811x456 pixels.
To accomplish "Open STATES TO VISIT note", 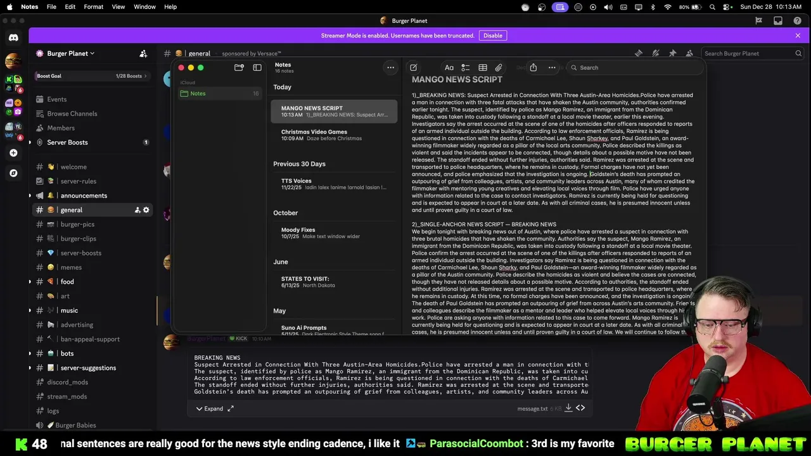I will coord(334,282).
